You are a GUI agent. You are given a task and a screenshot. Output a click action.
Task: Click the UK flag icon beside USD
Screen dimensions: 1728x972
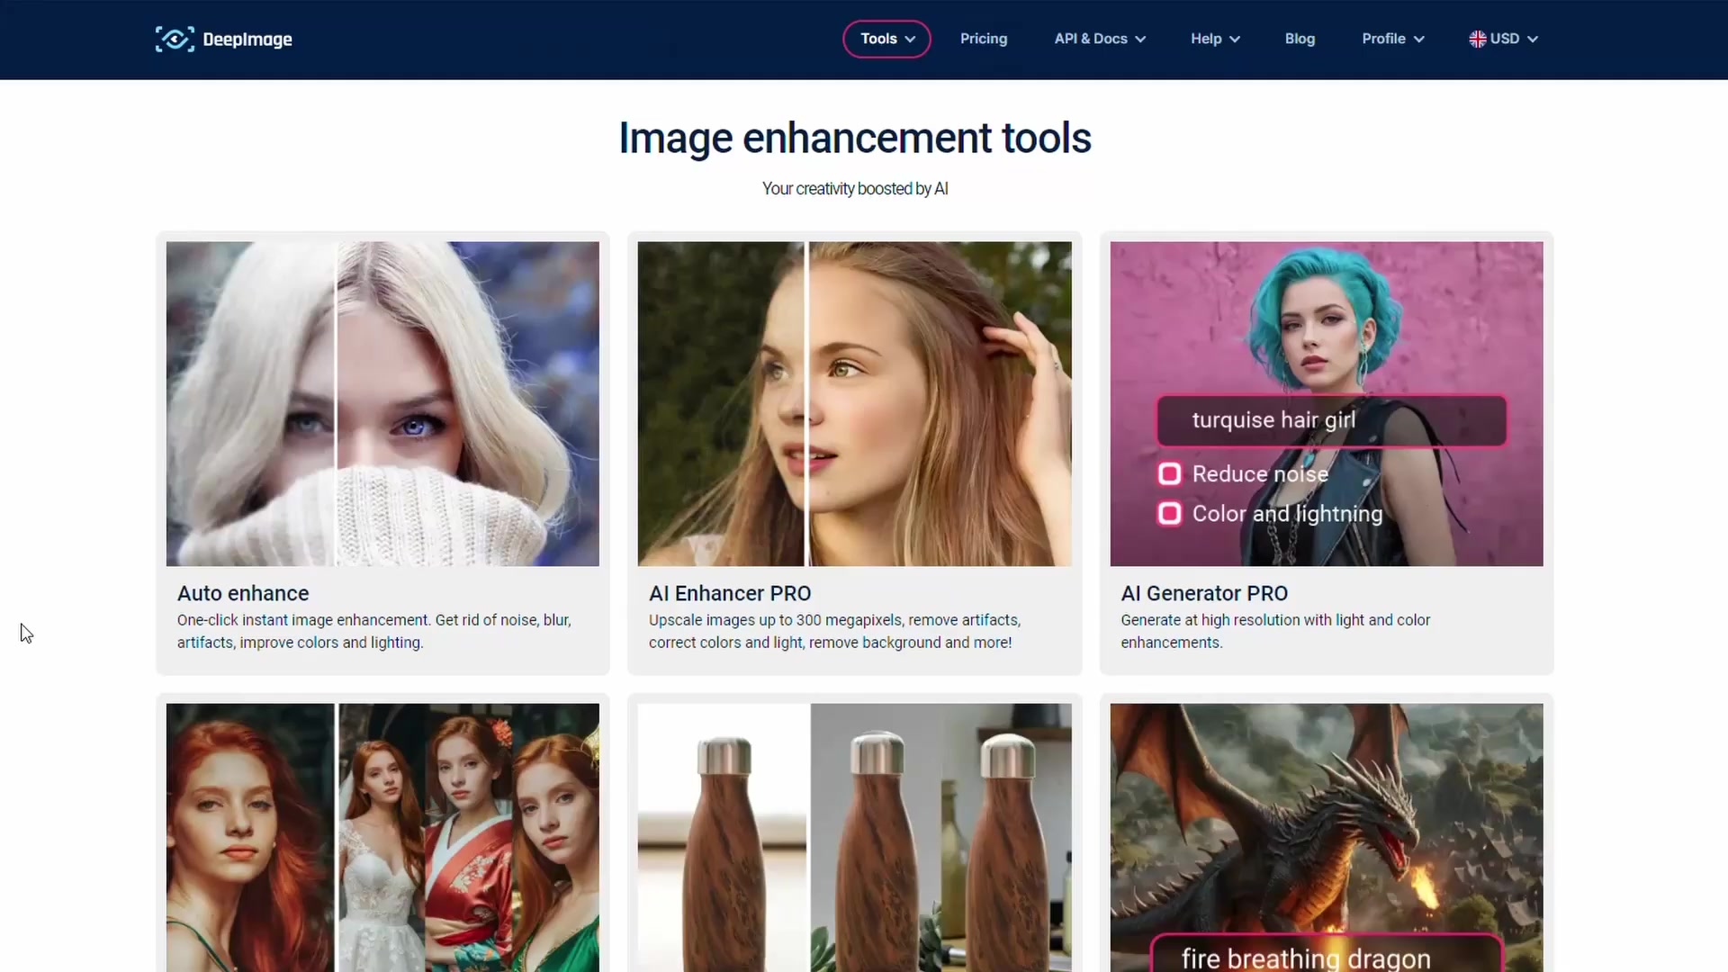coord(1478,39)
